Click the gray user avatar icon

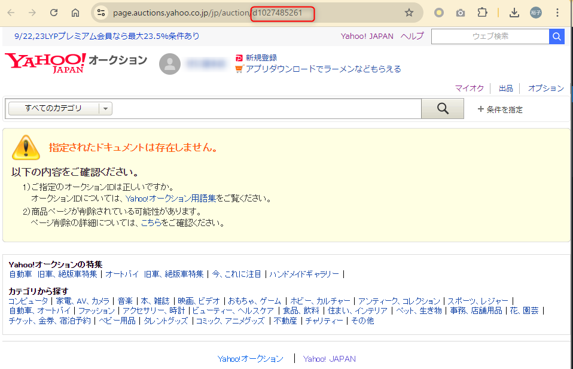click(169, 64)
